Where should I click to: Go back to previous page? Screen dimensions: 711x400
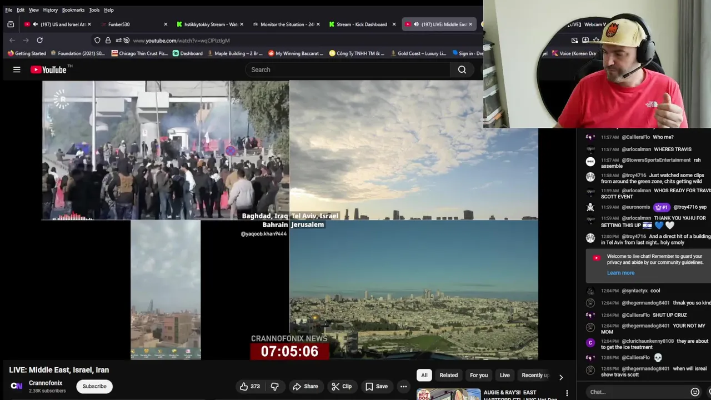pos(12,40)
